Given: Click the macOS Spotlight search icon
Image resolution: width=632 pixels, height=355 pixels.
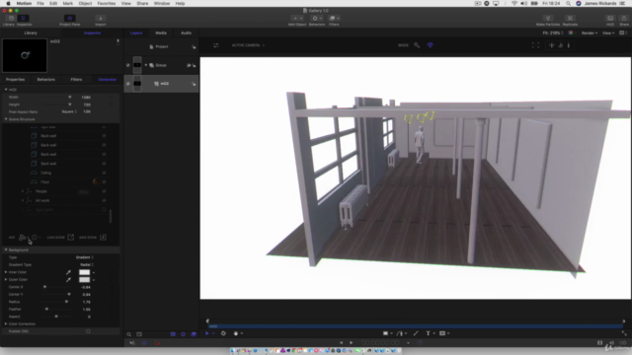Looking at the screenshot, I should [569, 3].
